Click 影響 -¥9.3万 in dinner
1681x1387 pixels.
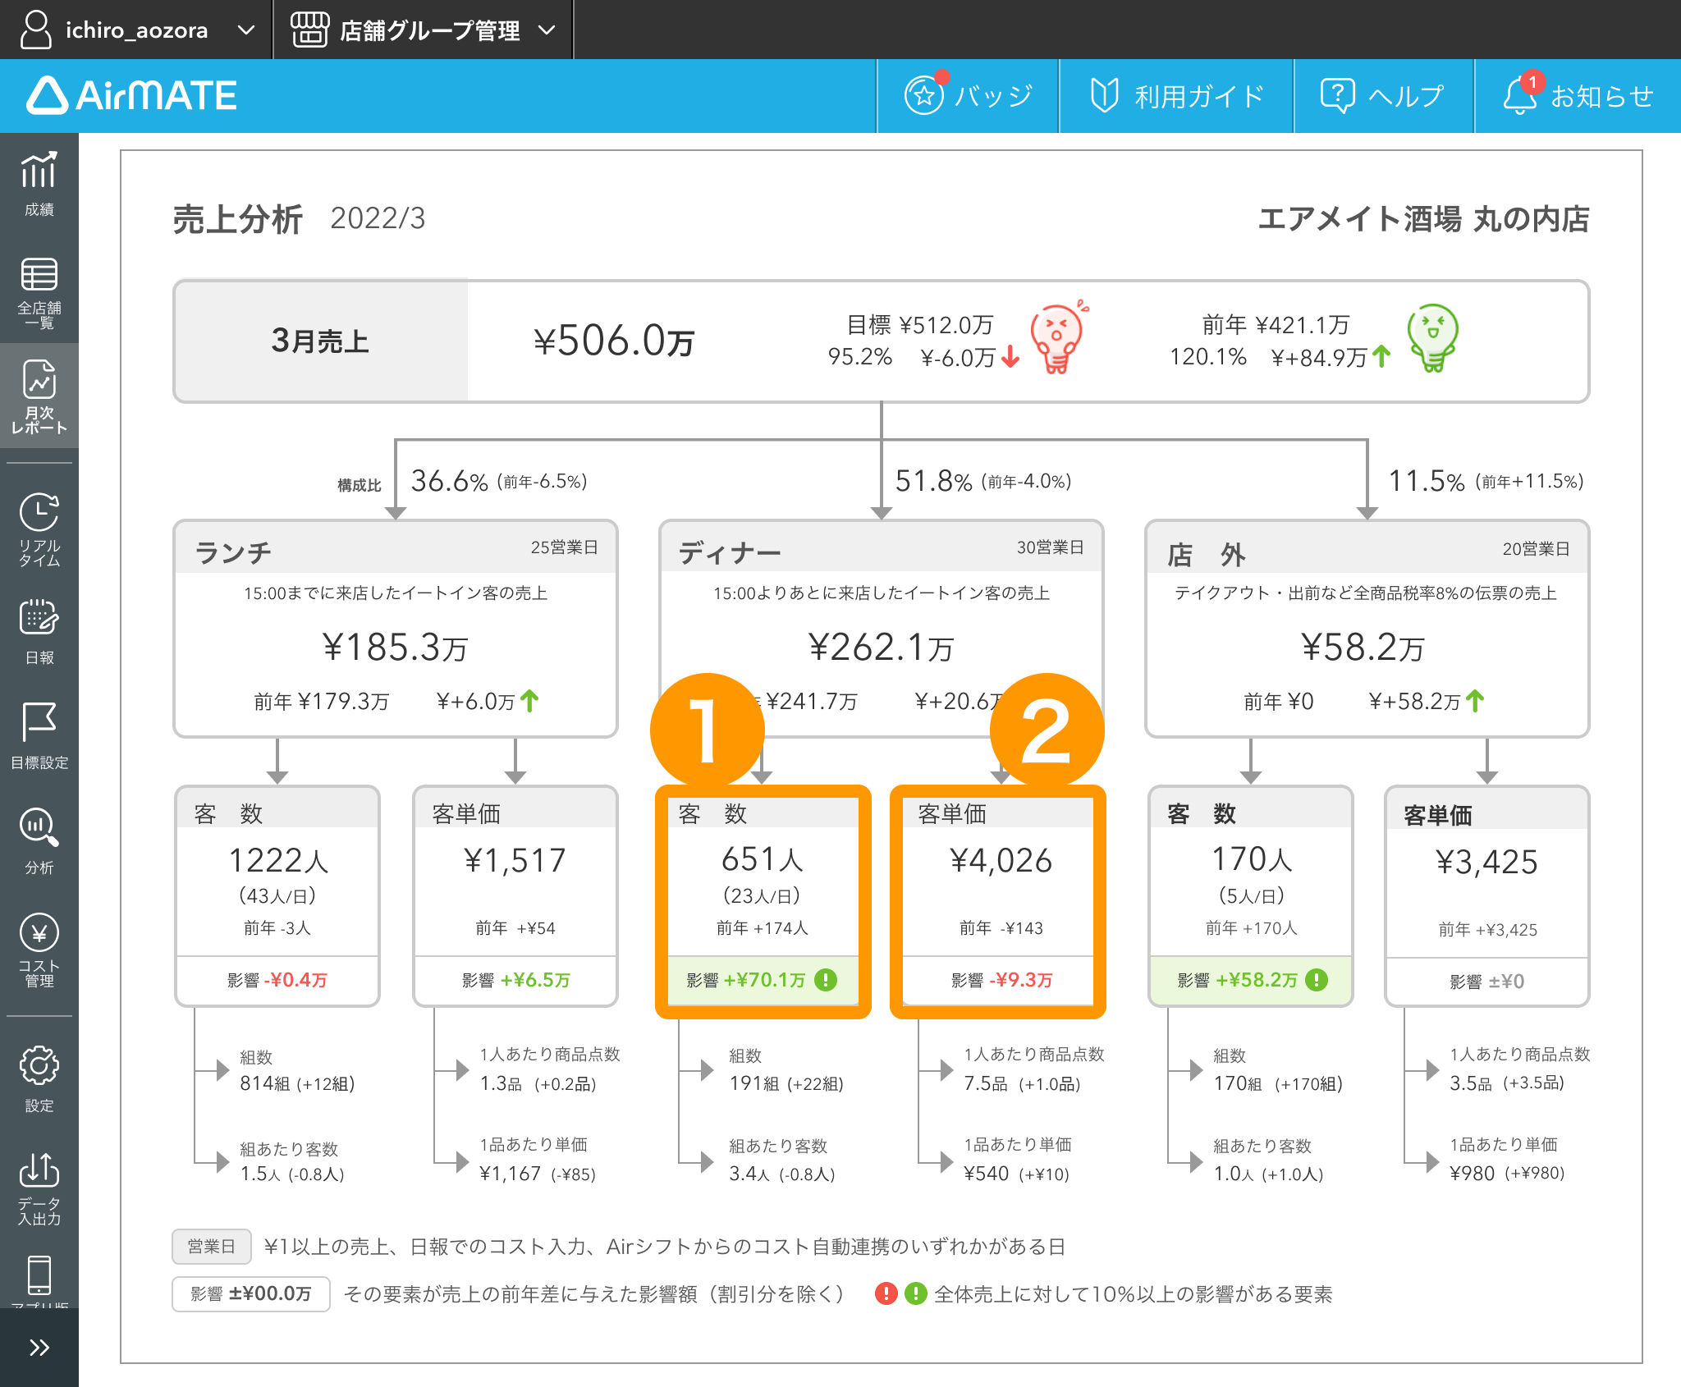pyautogui.click(x=1001, y=980)
